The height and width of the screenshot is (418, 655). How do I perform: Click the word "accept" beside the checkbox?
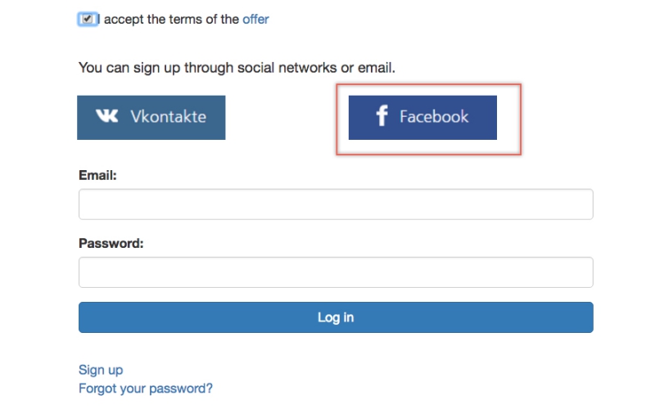[x=124, y=19]
